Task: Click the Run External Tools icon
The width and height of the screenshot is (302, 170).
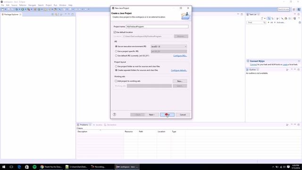Action: [x=28, y=9]
